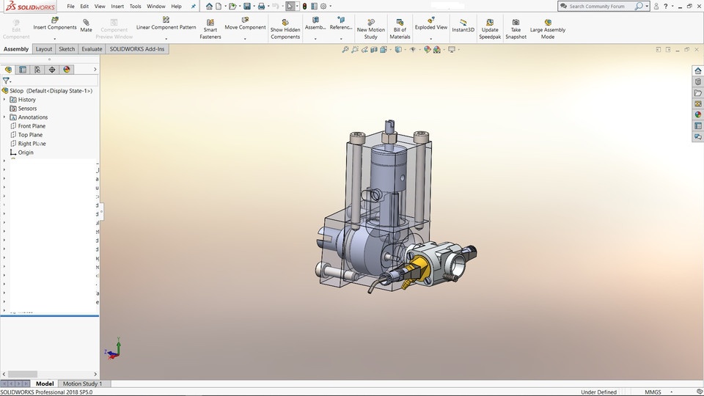Expand the History tree node
704x396 pixels.
point(4,100)
